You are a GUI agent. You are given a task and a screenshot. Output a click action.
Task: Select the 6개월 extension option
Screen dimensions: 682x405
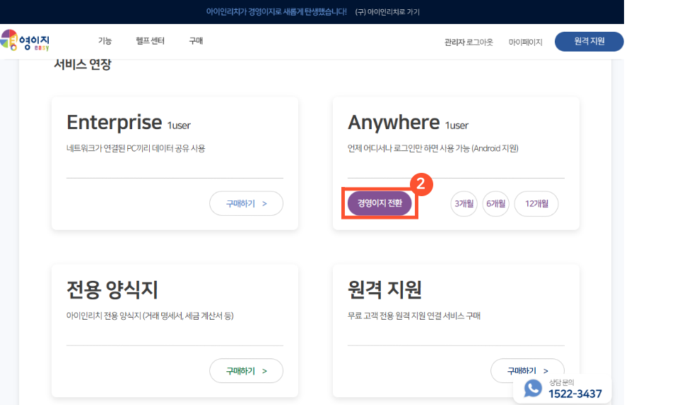(495, 203)
